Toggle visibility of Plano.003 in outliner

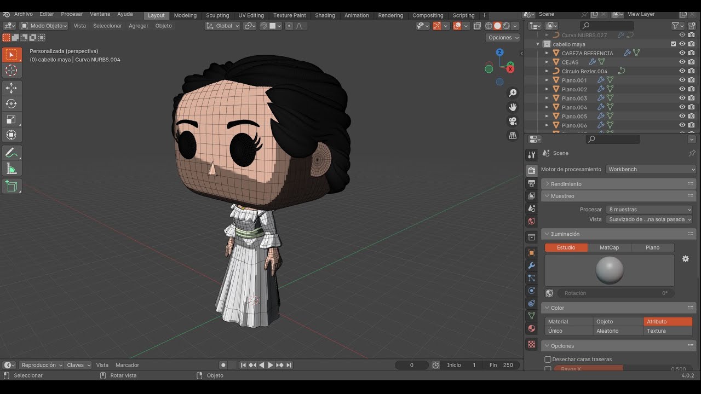[682, 99]
